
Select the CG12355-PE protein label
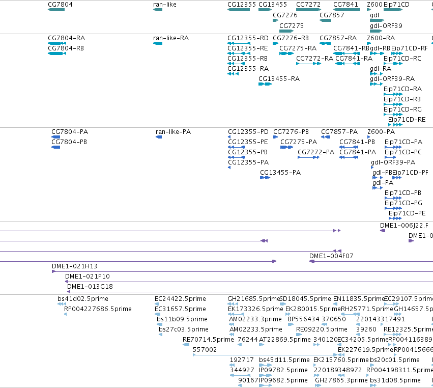[248, 142]
